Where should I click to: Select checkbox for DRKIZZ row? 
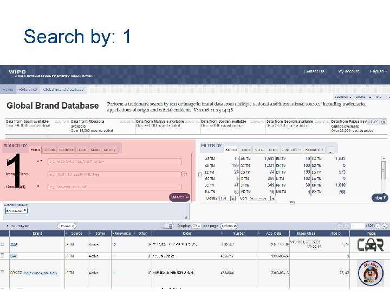click(x=3, y=272)
